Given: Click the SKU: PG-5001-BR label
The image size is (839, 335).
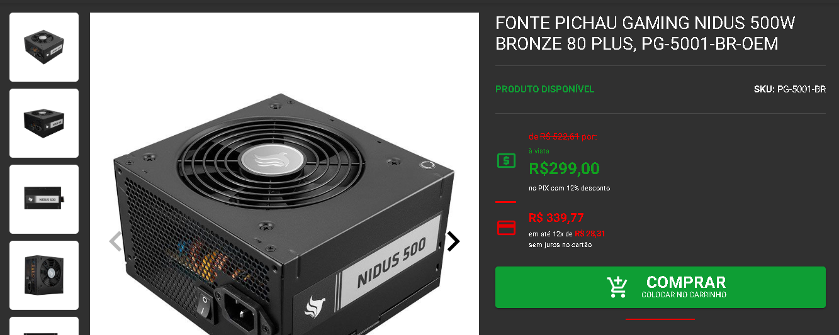Looking at the screenshot, I should point(790,89).
